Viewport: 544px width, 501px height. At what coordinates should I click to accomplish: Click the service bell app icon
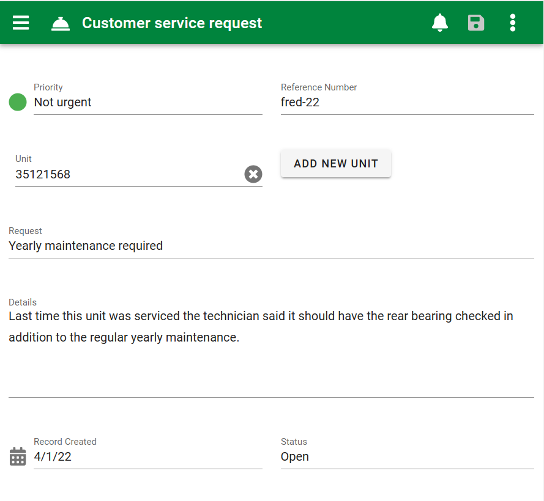coord(61,24)
